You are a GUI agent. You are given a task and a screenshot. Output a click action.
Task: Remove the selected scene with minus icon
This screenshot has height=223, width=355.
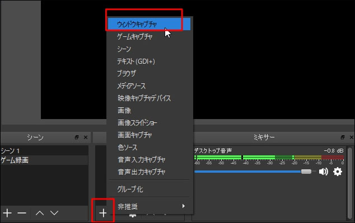(x=22, y=213)
